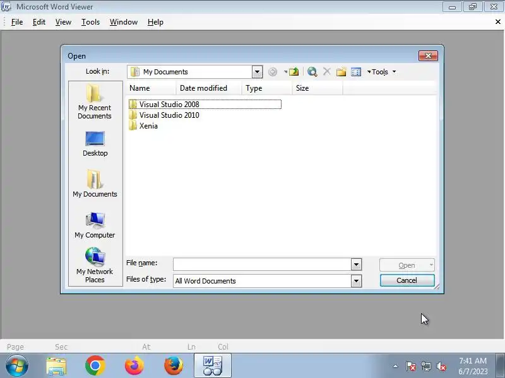Go back using the Back arrow icon
The width and height of the screenshot is (505, 378).
click(x=273, y=72)
